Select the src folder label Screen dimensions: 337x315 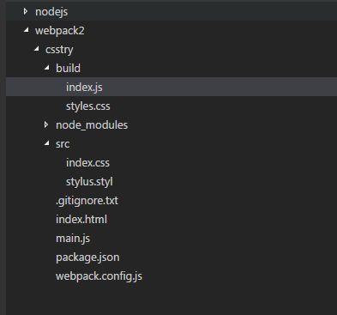point(63,144)
